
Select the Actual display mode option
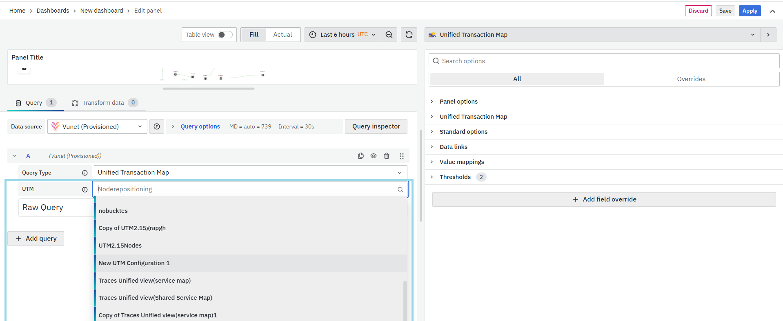pos(283,35)
